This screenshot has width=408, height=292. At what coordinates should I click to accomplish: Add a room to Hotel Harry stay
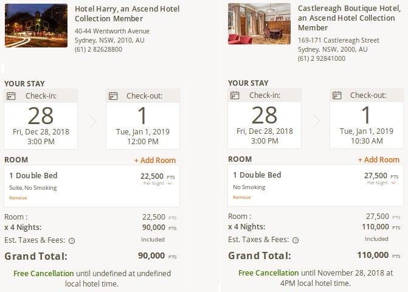(155, 161)
